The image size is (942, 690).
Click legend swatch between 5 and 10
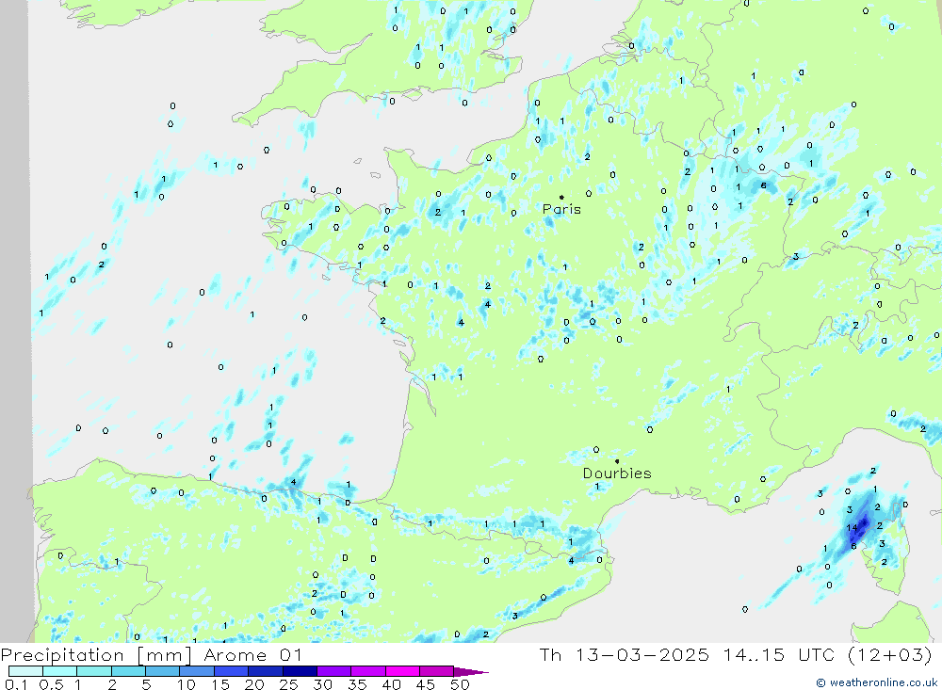pyautogui.click(x=163, y=671)
